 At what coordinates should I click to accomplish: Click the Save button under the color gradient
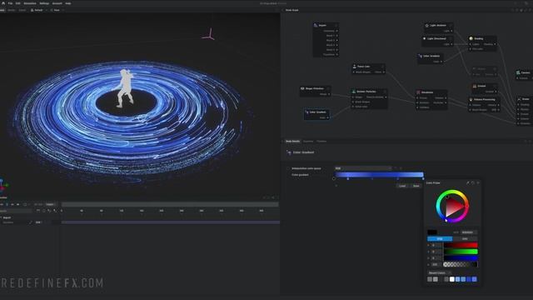(416, 186)
